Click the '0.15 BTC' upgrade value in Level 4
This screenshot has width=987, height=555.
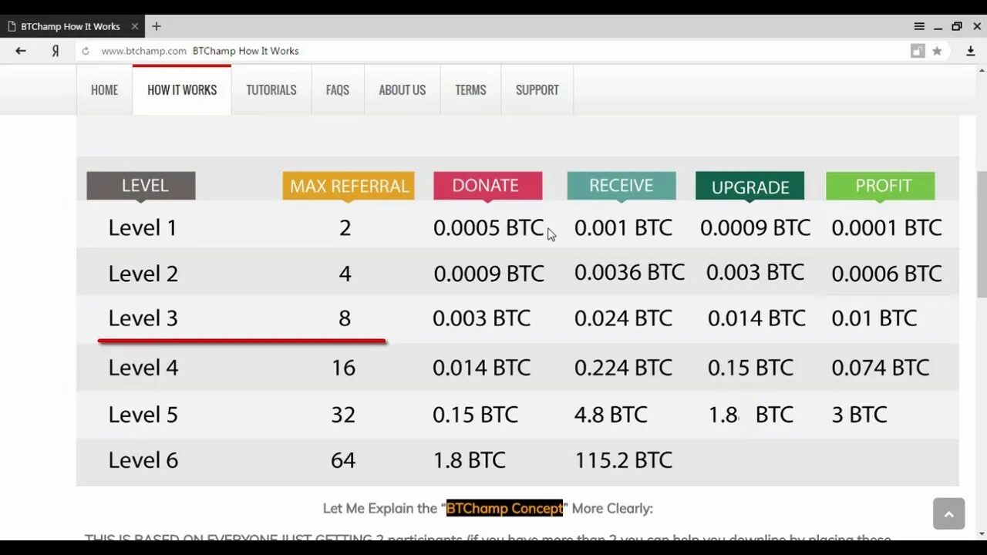click(750, 367)
